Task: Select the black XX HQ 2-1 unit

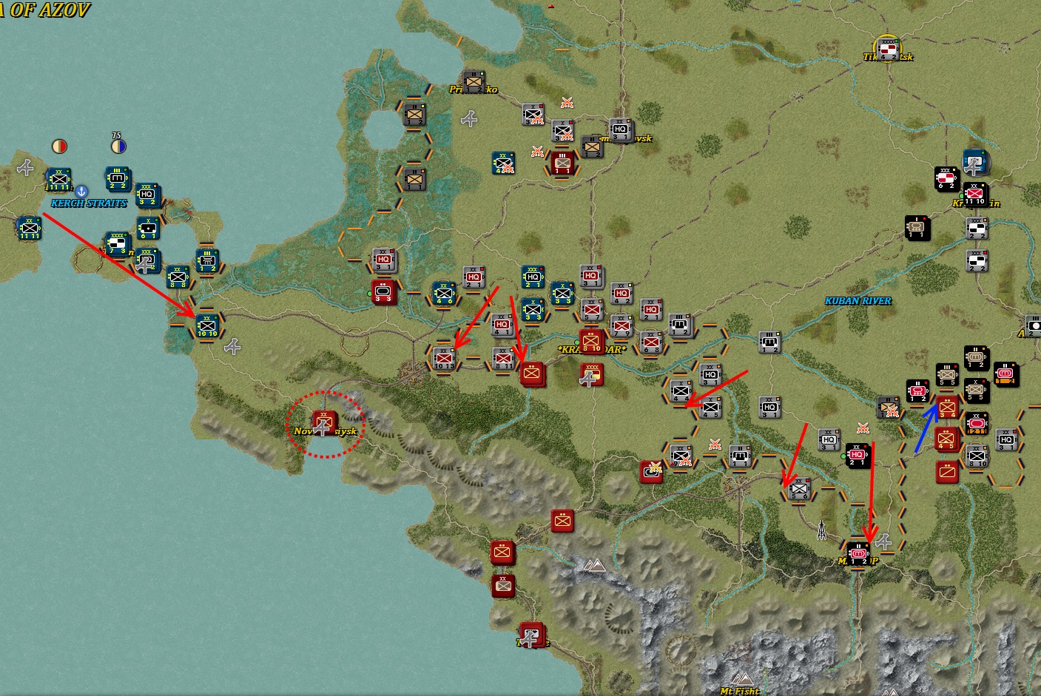Action: tap(858, 455)
